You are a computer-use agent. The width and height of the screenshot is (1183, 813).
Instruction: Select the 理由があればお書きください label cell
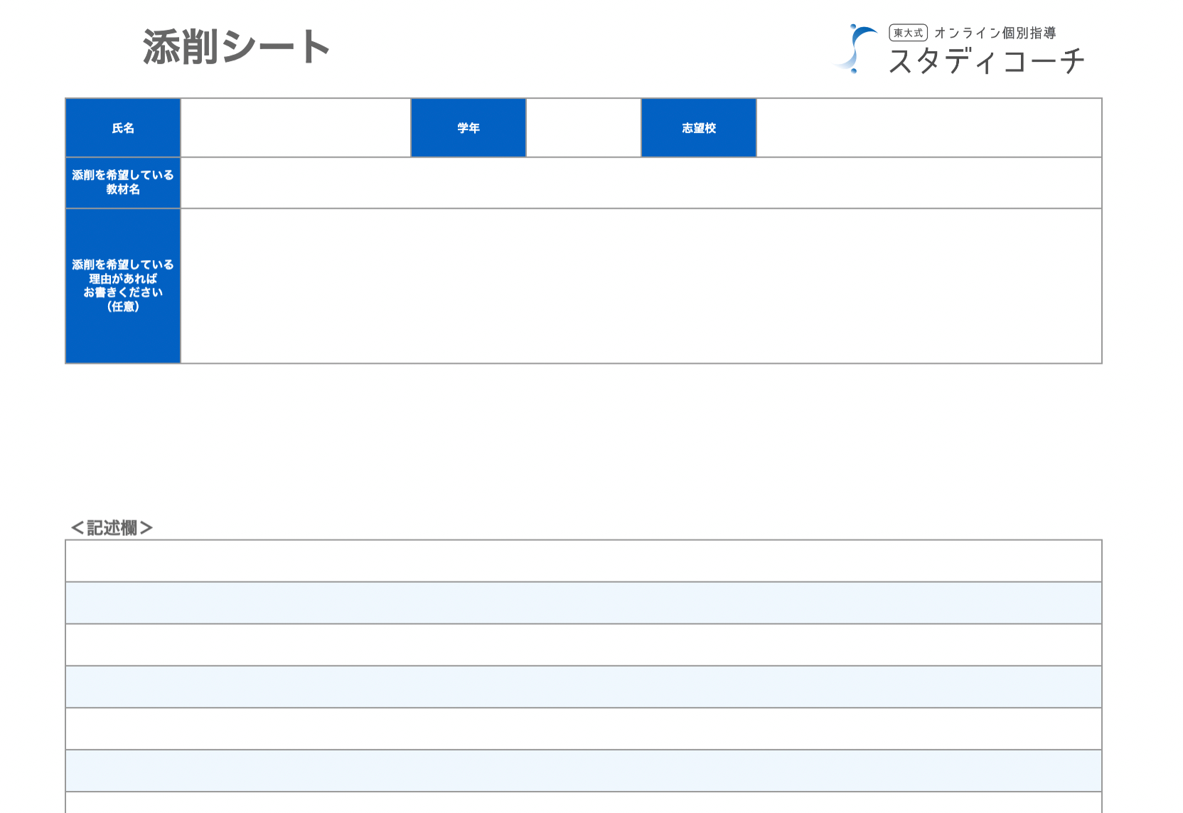tap(123, 286)
